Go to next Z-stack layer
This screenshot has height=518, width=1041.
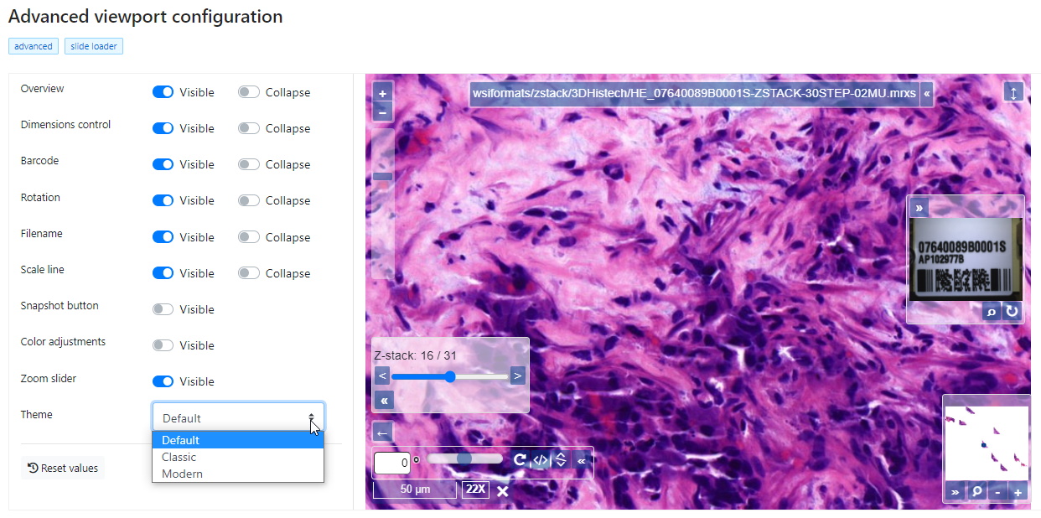(518, 376)
